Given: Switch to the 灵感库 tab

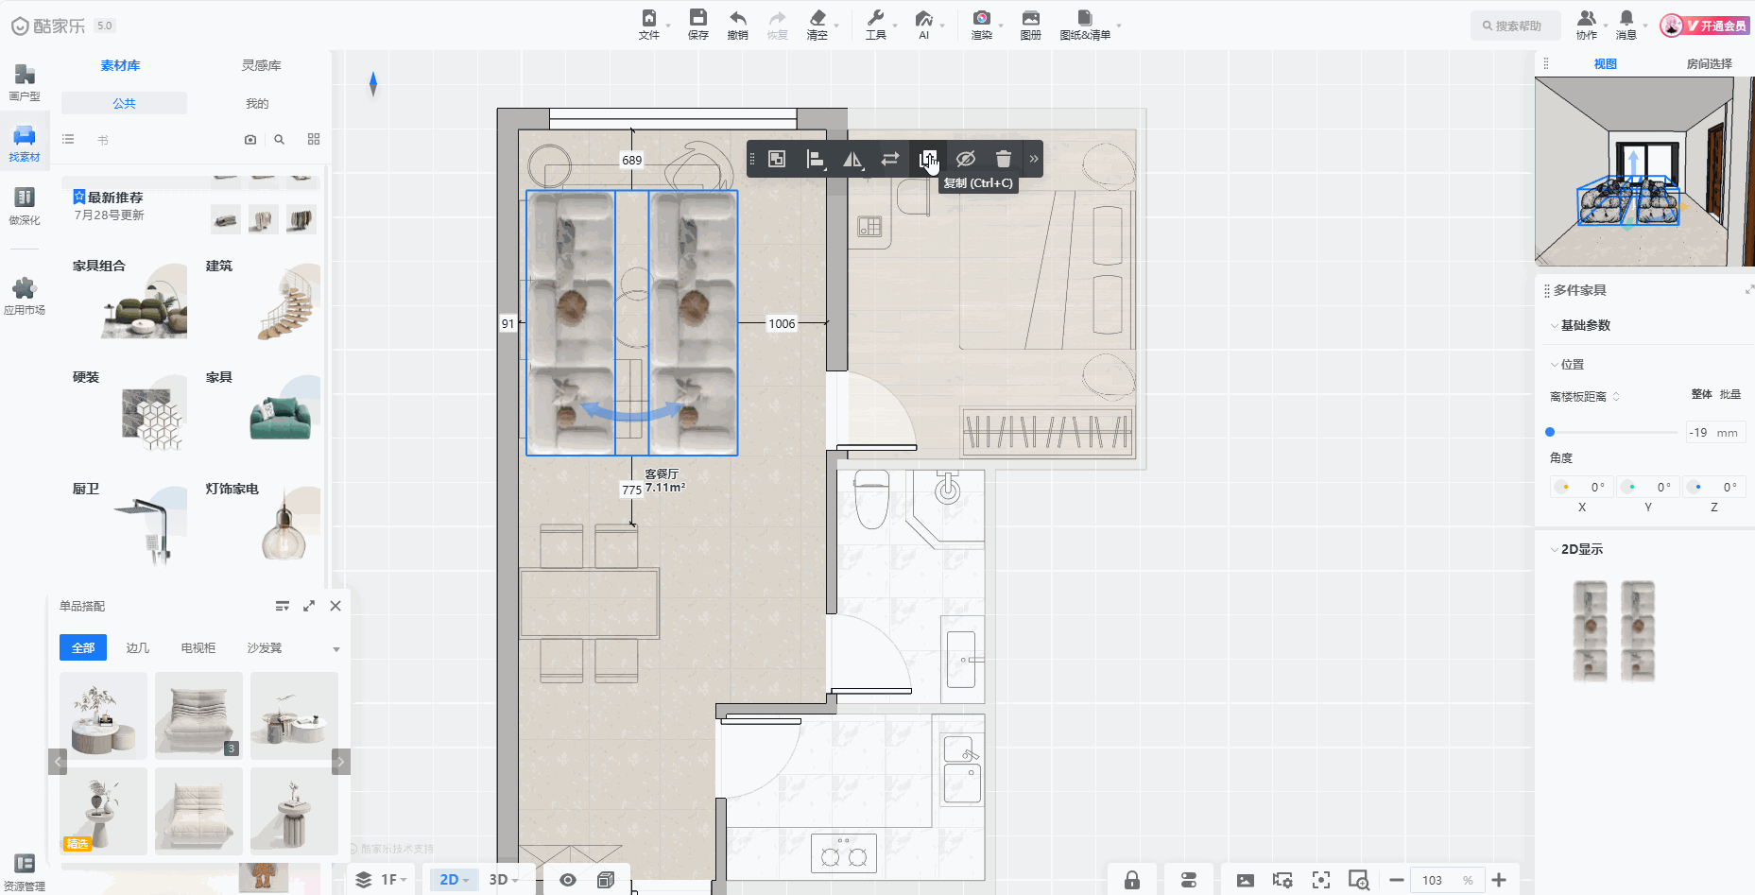Looking at the screenshot, I should (x=261, y=65).
